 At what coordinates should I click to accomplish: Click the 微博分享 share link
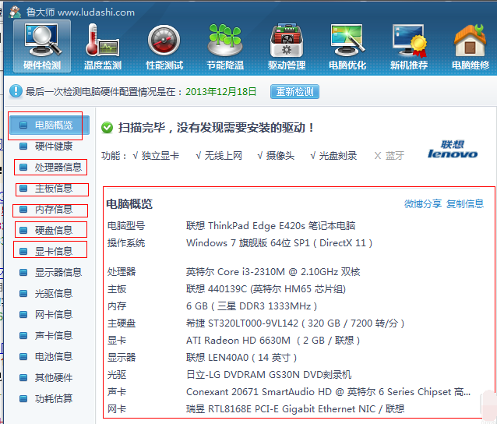pos(423,203)
